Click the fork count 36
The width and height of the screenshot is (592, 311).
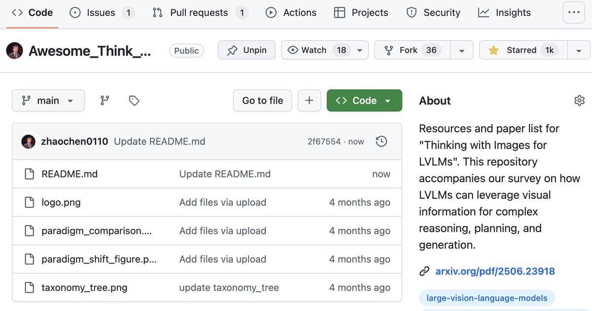pyautogui.click(x=432, y=50)
